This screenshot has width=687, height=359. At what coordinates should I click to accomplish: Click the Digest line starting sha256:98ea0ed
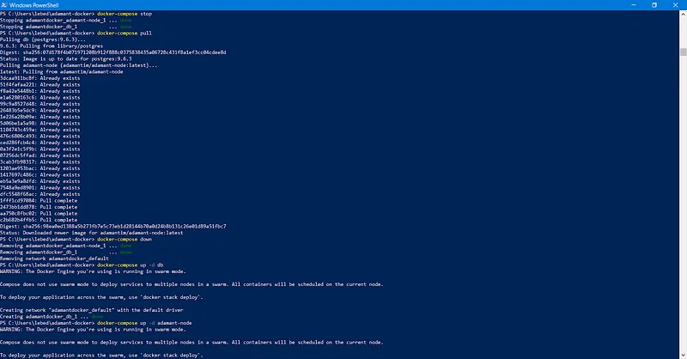pos(113,226)
